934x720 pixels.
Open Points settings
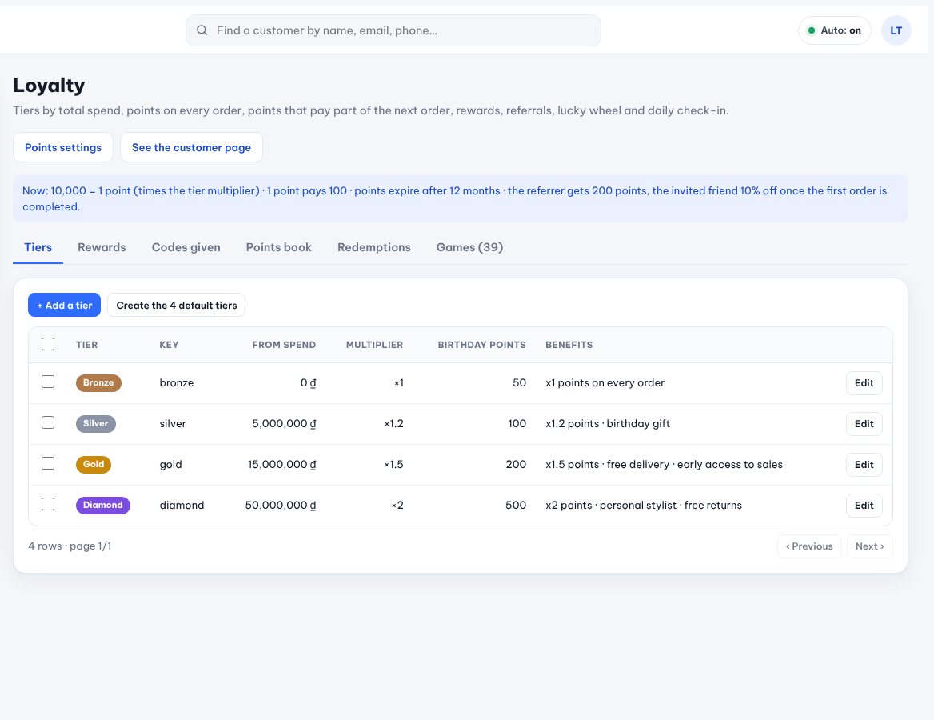(x=63, y=147)
